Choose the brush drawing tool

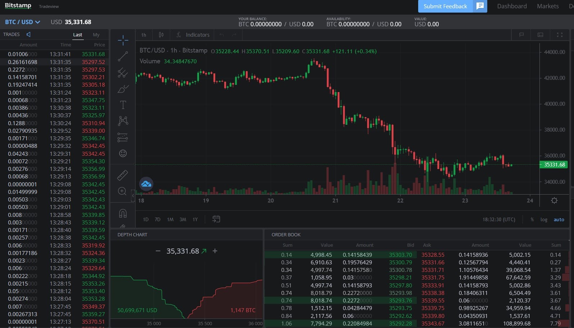(x=123, y=89)
